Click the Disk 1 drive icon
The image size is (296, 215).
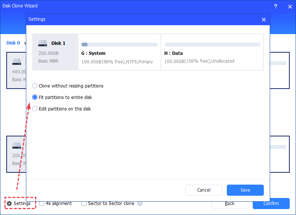[44, 43]
